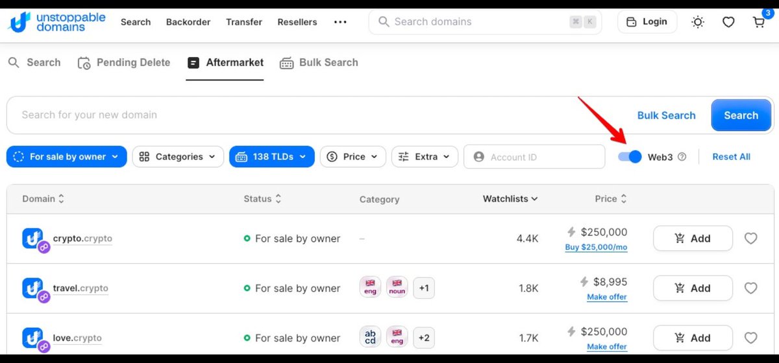Click the magnifier icon in the header search
The image size is (779, 363).
384,22
